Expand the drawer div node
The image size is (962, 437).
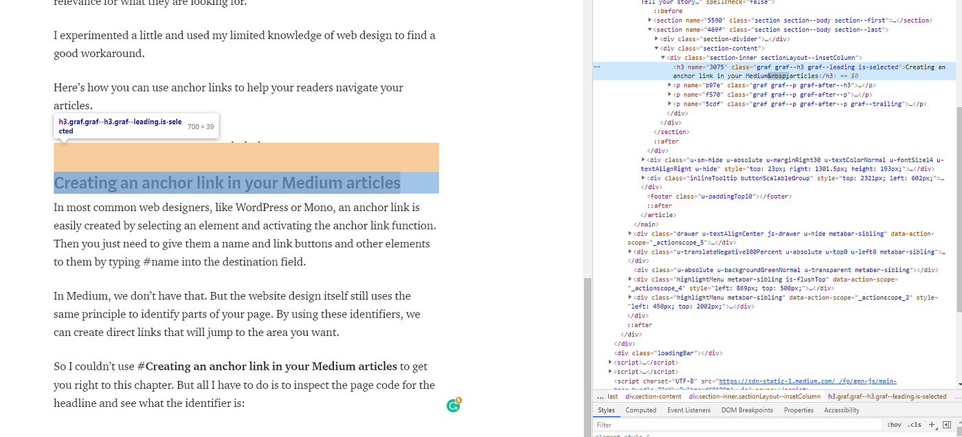click(x=630, y=233)
